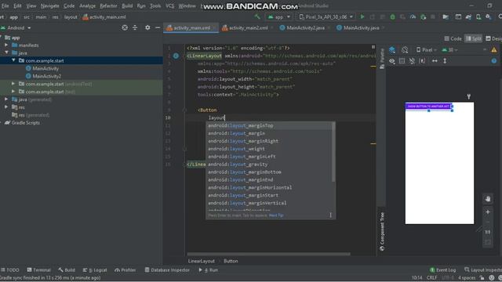Image resolution: width=502 pixels, height=282 pixels.
Task: Run the app with the green play icon
Action: 362,16
